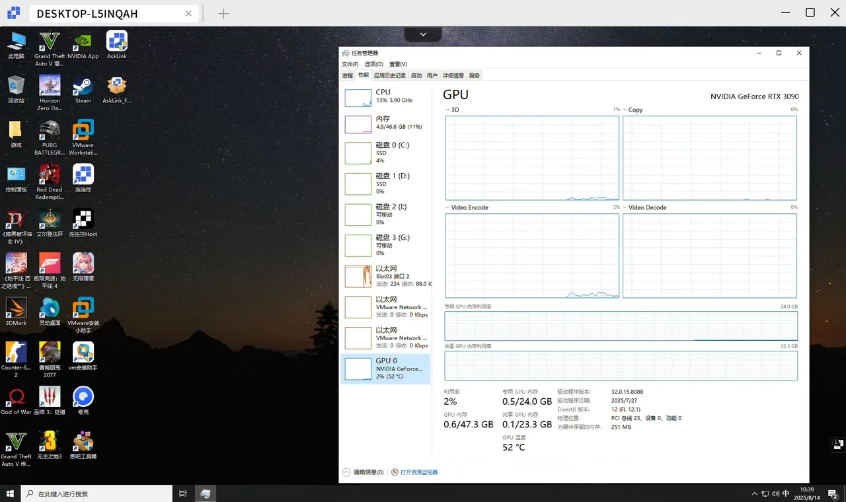Open the Steam desktop icon
Image resolution: width=846 pixels, height=502 pixels.
point(83,90)
